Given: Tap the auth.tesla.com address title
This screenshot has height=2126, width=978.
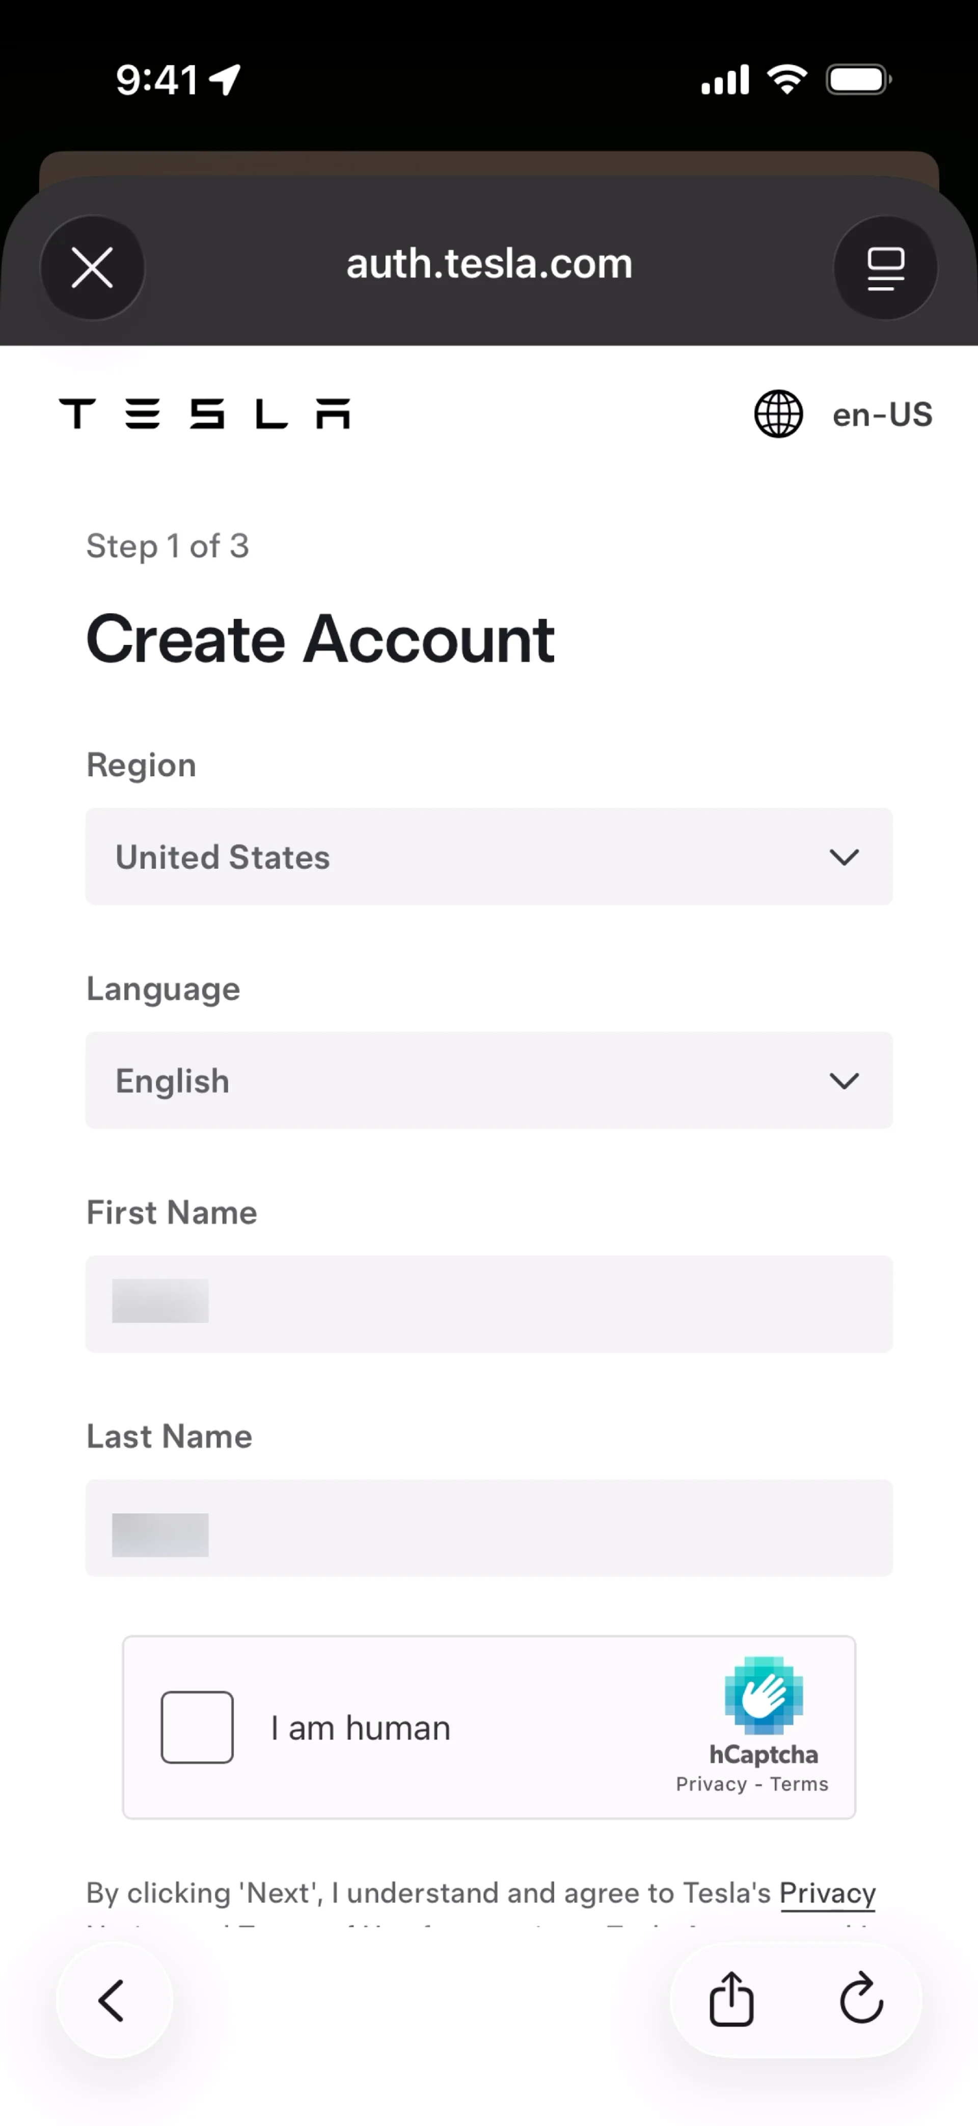Looking at the screenshot, I should tap(488, 264).
